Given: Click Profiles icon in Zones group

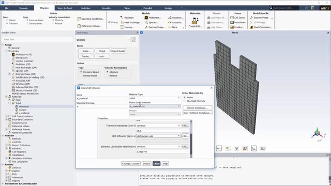Looking at the screenshot, I should tap(232, 27).
